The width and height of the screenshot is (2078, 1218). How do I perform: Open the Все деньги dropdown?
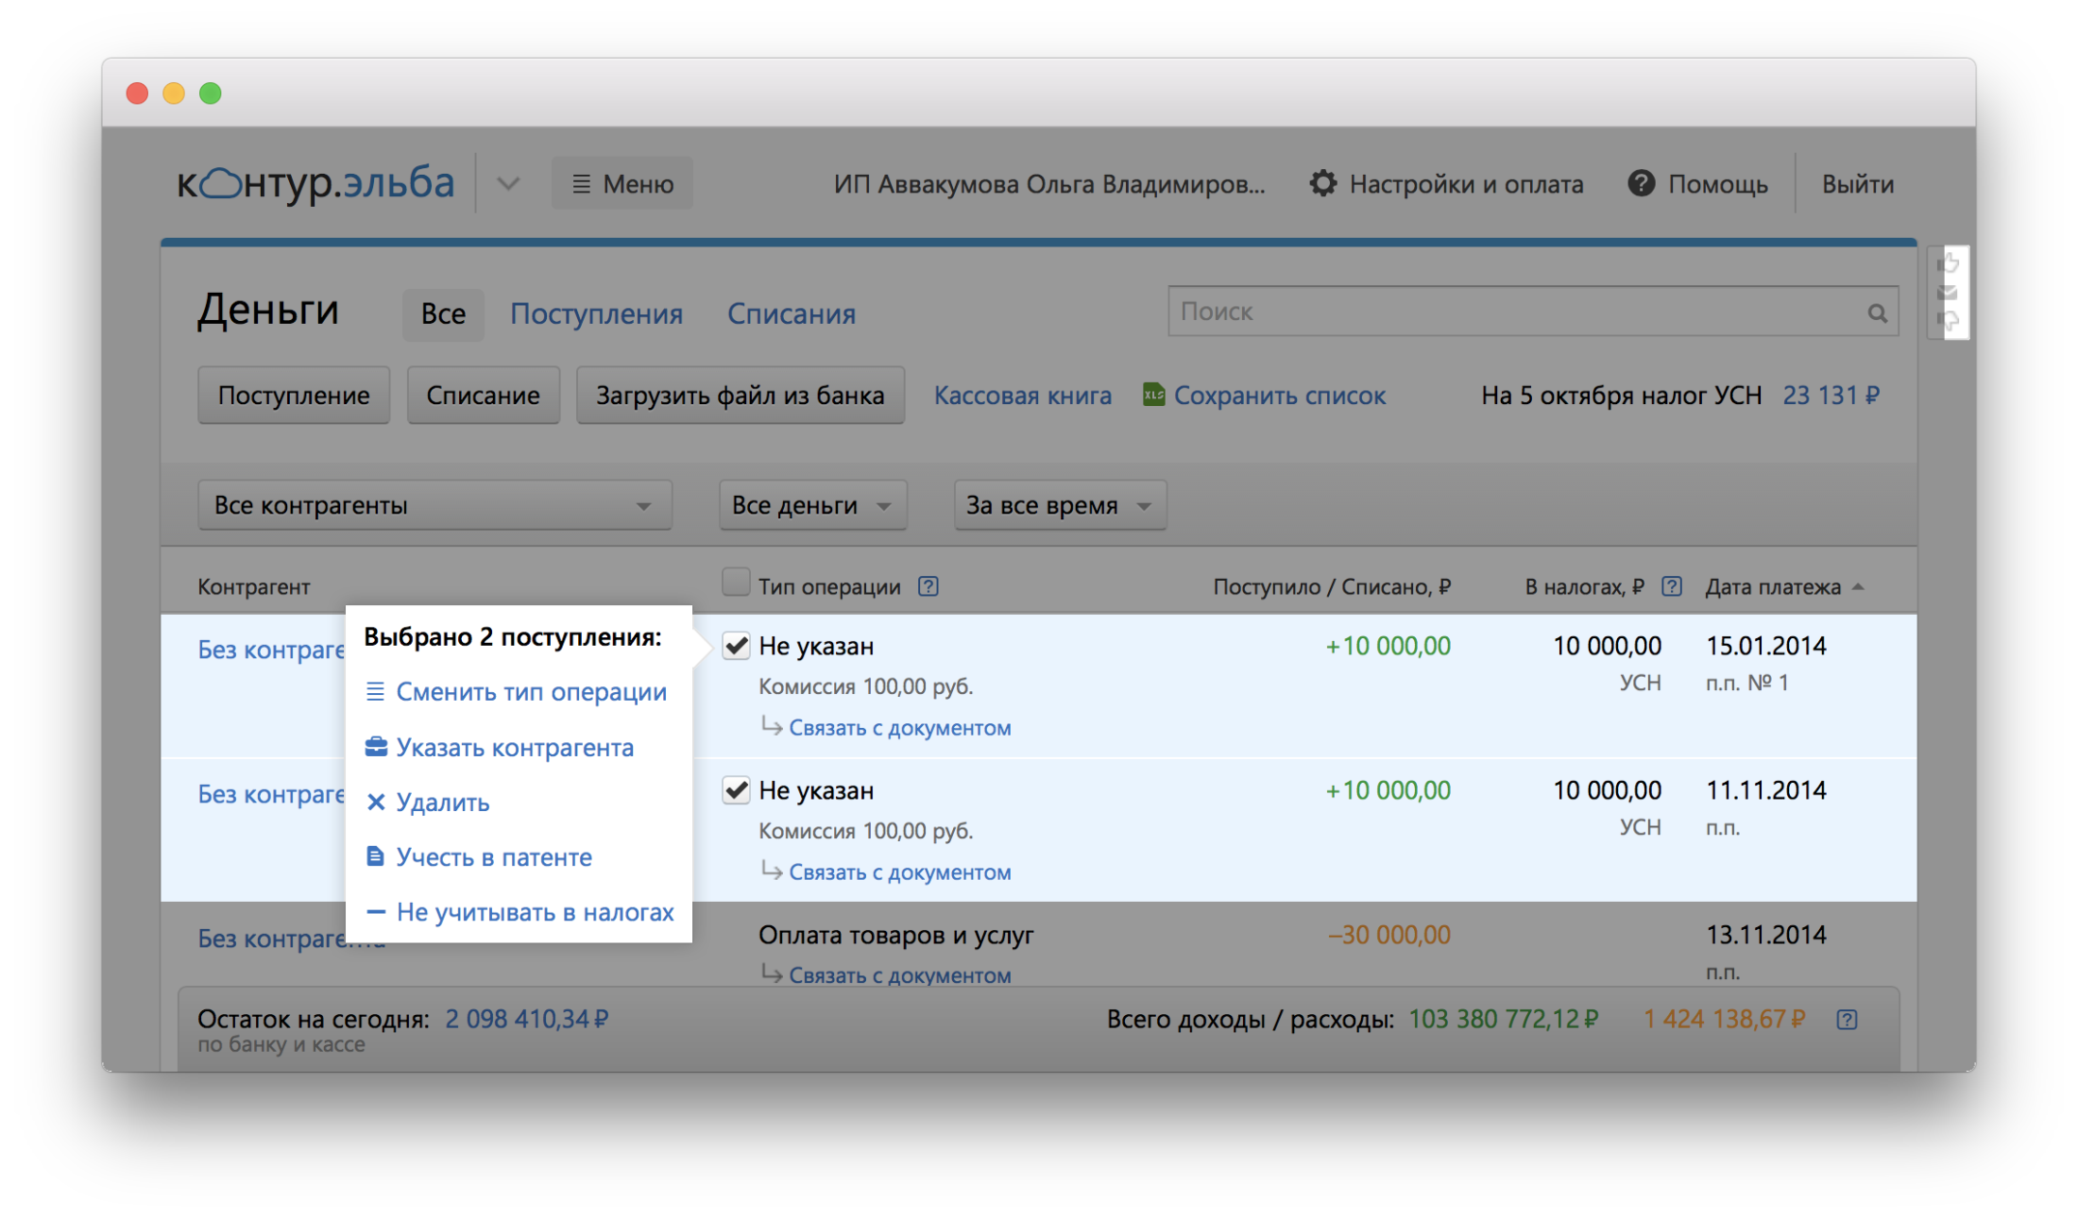tap(813, 505)
